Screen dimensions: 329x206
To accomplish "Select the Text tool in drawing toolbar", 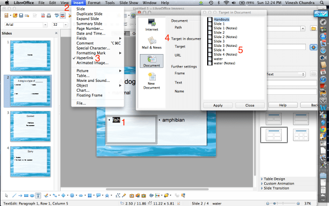I will 39,196.
